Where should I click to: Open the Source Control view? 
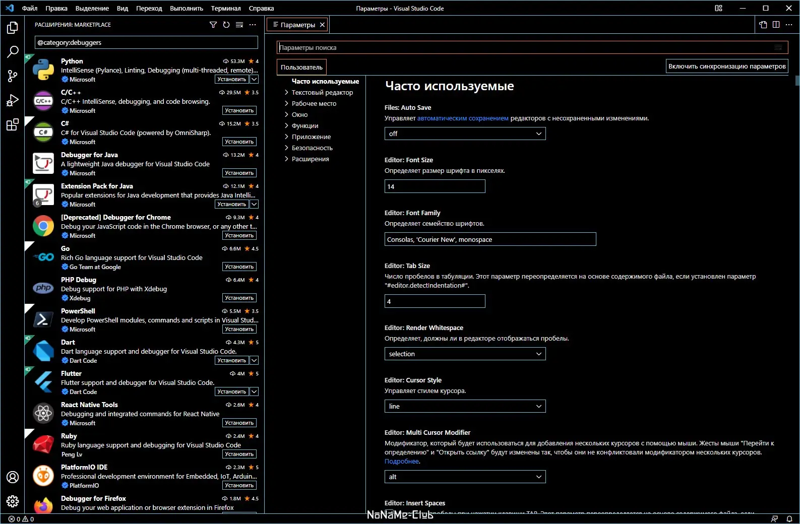point(13,76)
